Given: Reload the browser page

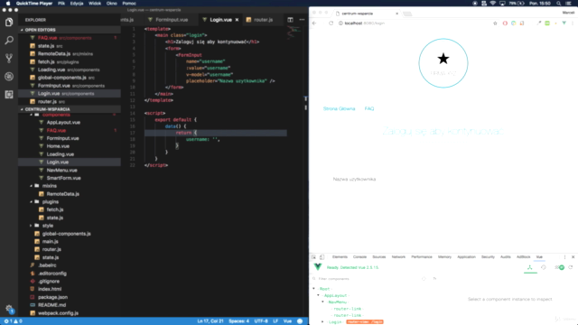Looking at the screenshot, I should [x=331, y=23].
